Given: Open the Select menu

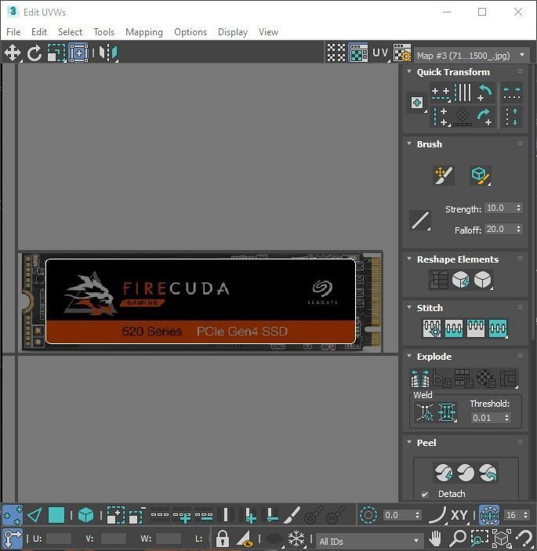Looking at the screenshot, I should pyautogui.click(x=70, y=32).
